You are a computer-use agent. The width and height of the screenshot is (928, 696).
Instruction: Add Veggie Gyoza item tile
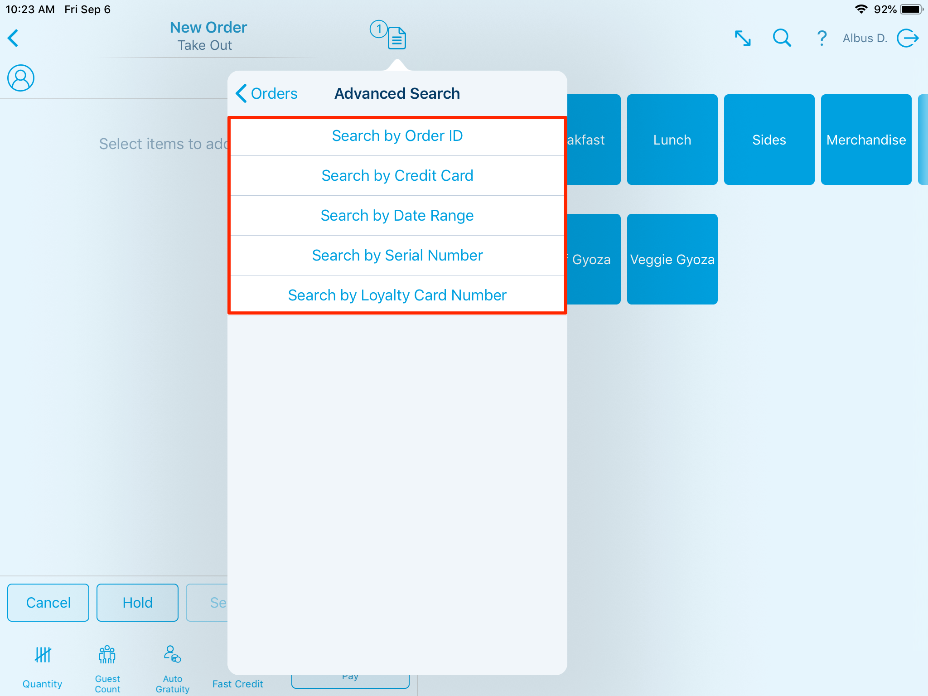pos(672,259)
